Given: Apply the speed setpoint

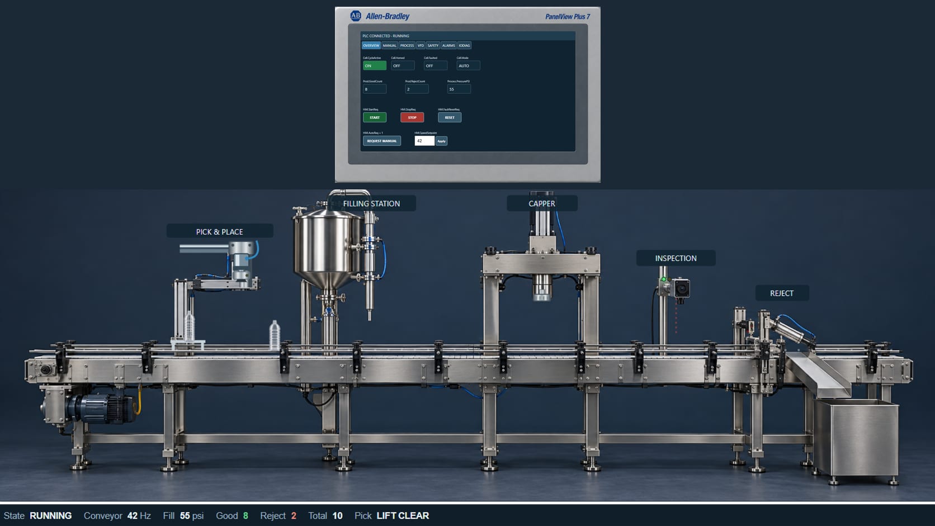Looking at the screenshot, I should [x=442, y=141].
